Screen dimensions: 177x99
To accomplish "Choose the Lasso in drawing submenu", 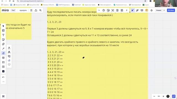I will [x=9, y=64].
